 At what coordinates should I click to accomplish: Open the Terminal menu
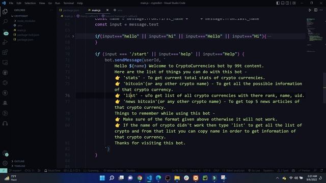(x=68, y=3)
